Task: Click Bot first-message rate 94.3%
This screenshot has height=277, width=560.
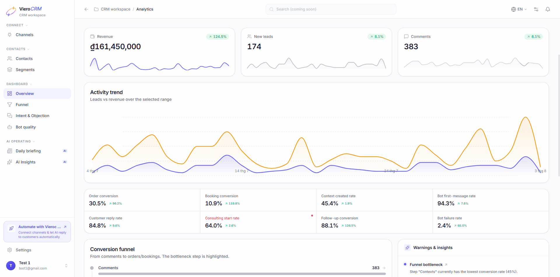Action: 491,200
